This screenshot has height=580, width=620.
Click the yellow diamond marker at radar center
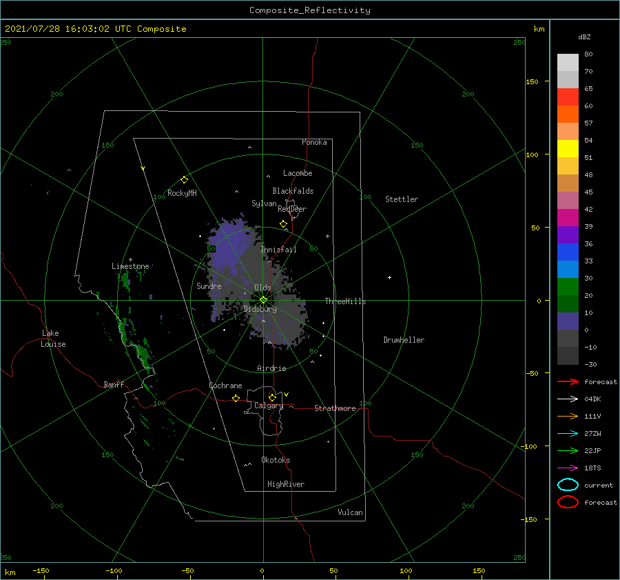[263, 300]
